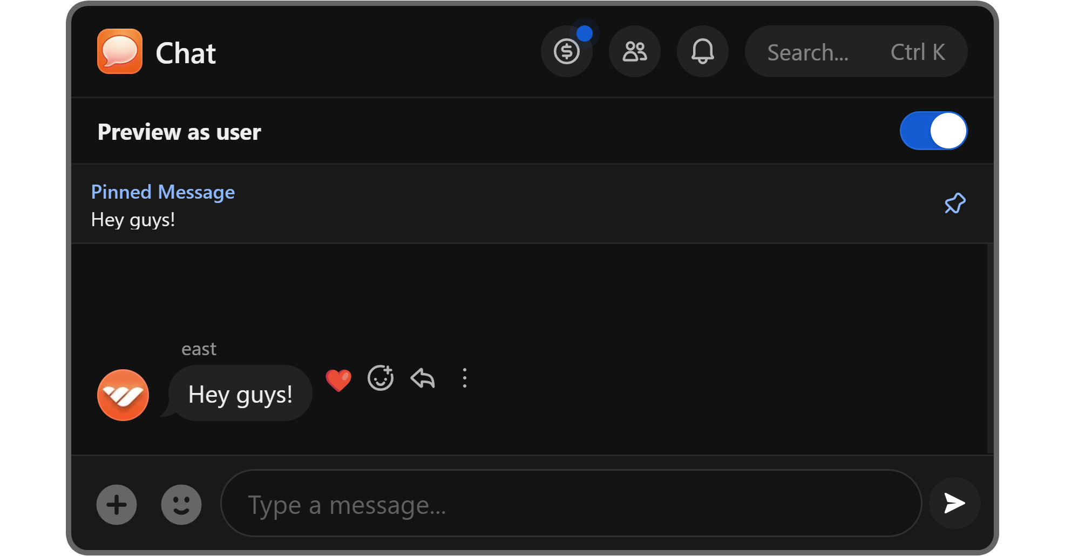
Task: Add a reaction to the Hey guys message
Action: pyautogui.click(x=381, y=378)
